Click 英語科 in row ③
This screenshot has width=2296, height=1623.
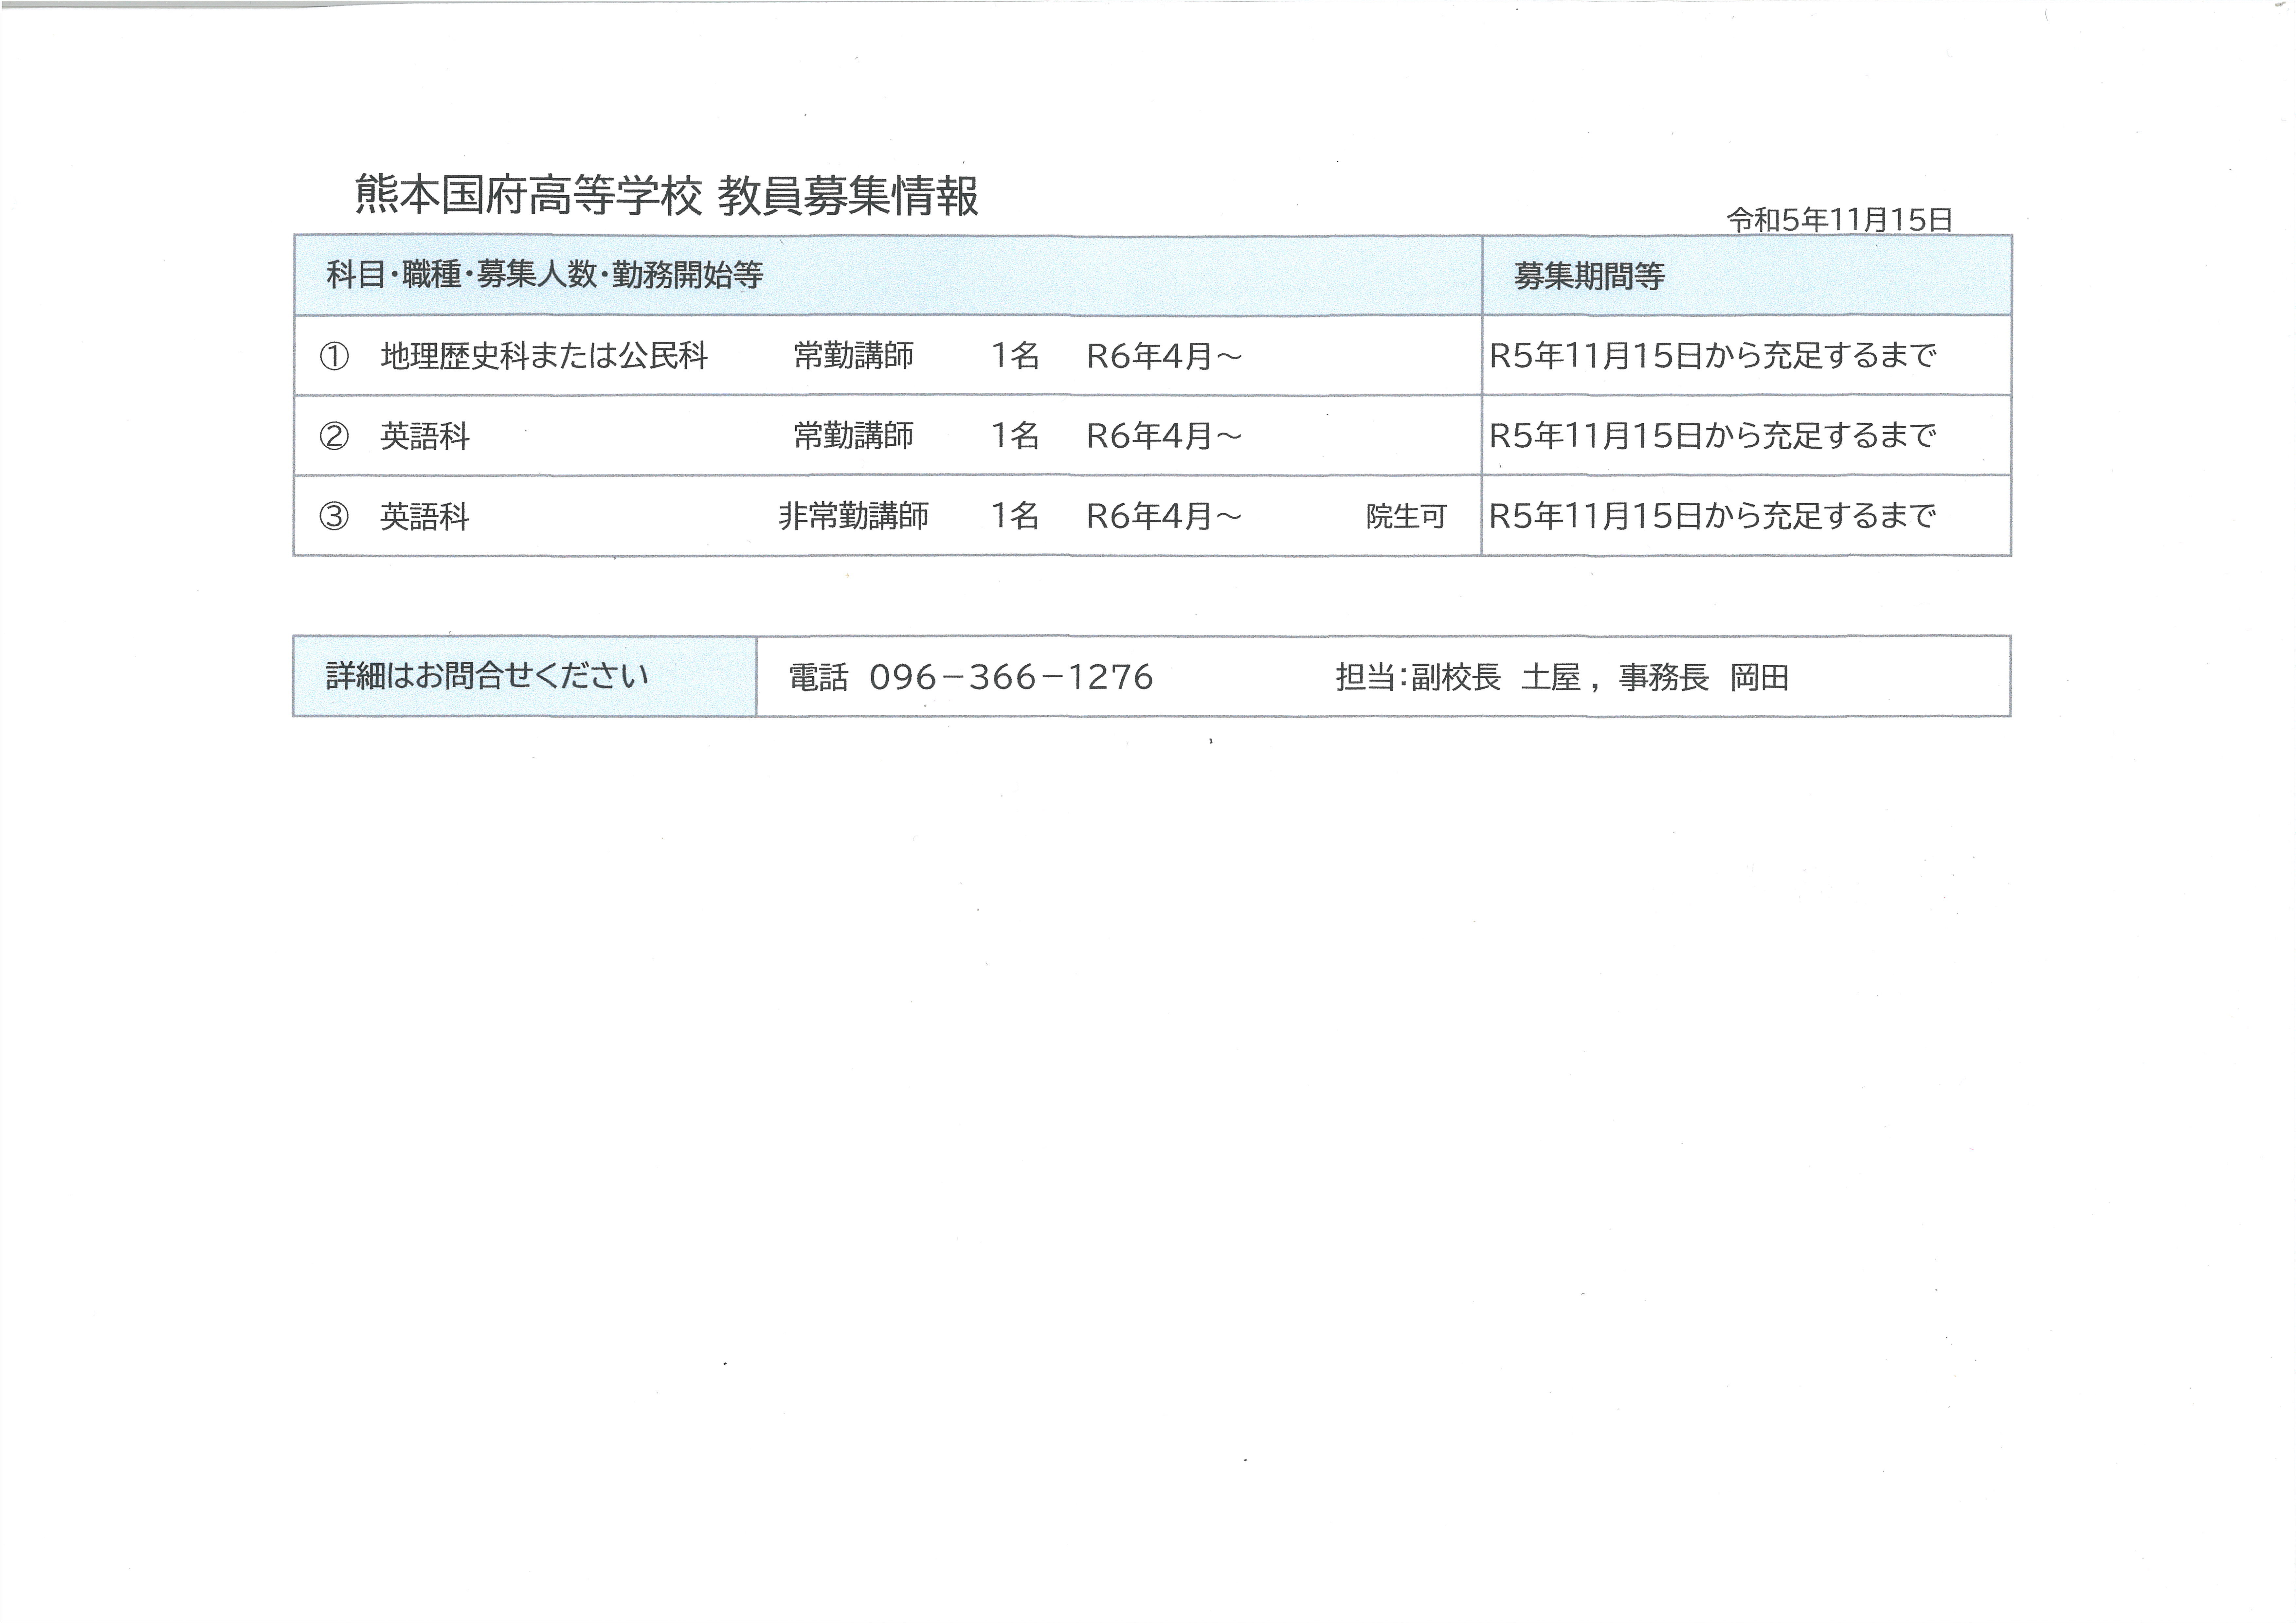[425, 516]
